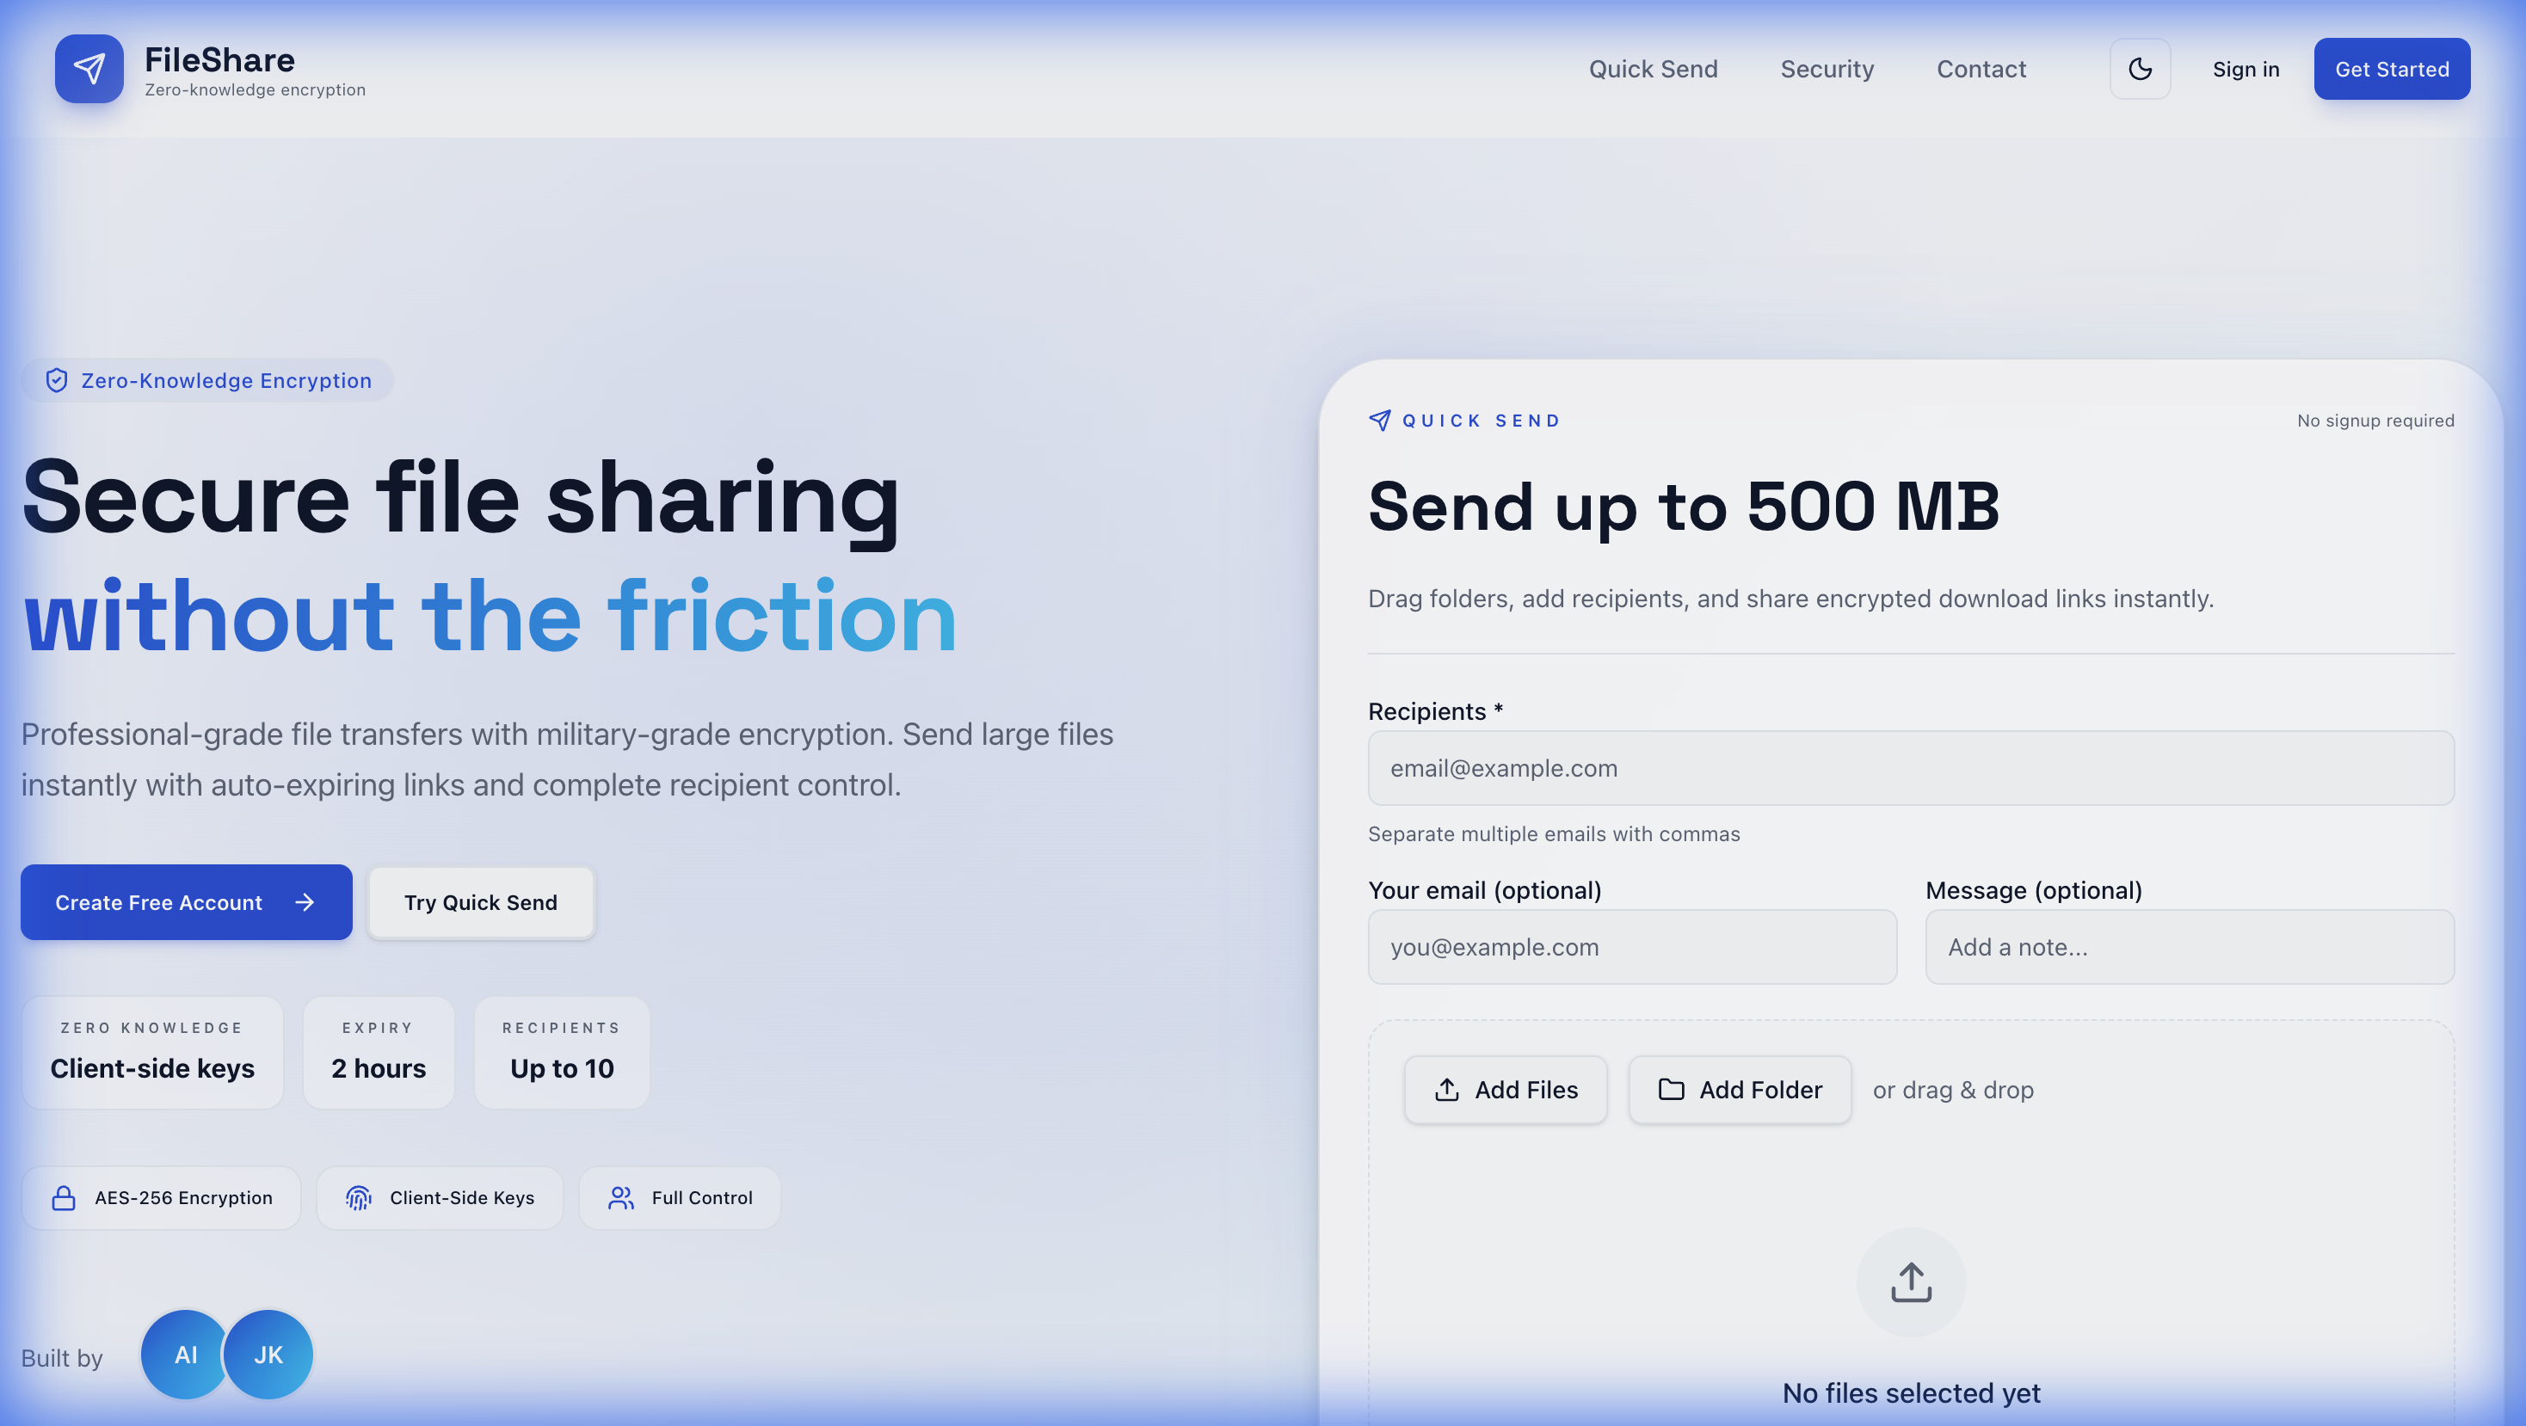Screen dimensions: 2526x1426
Task: Click the Sign in link
Action: pyautogui.click(x=2245, y=69)
